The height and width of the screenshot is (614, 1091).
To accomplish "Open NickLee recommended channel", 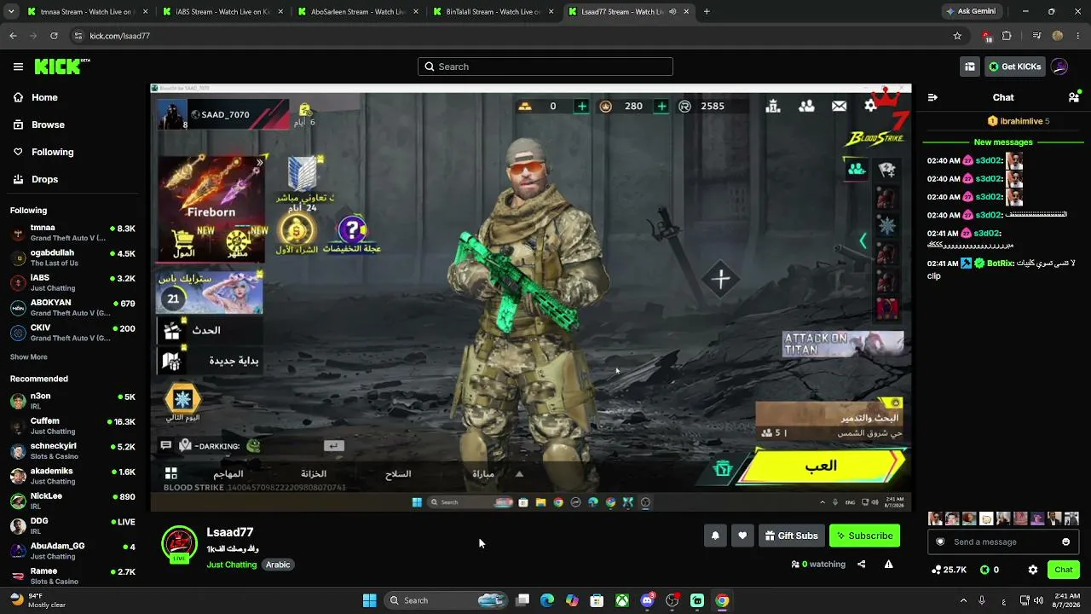I will [72, 501].
